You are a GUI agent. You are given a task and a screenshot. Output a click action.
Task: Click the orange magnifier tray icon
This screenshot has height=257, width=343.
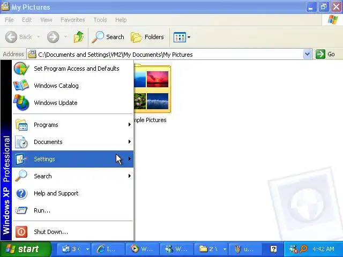click(x=303, y=249)
